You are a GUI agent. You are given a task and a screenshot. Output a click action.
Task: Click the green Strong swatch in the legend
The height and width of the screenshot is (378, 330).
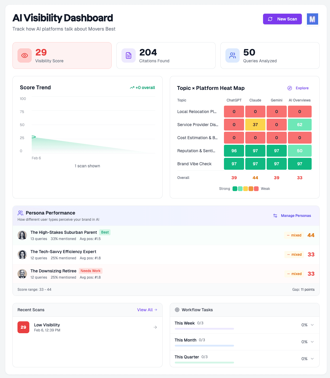[235, 189]
